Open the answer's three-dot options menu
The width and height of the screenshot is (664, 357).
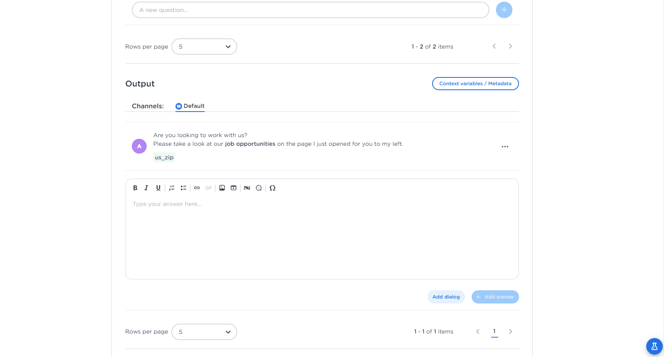point(505,147)
